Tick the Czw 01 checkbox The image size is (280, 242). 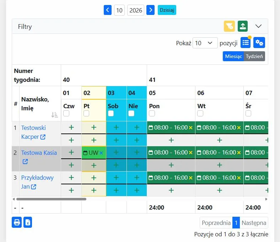(x=66, y=114)
